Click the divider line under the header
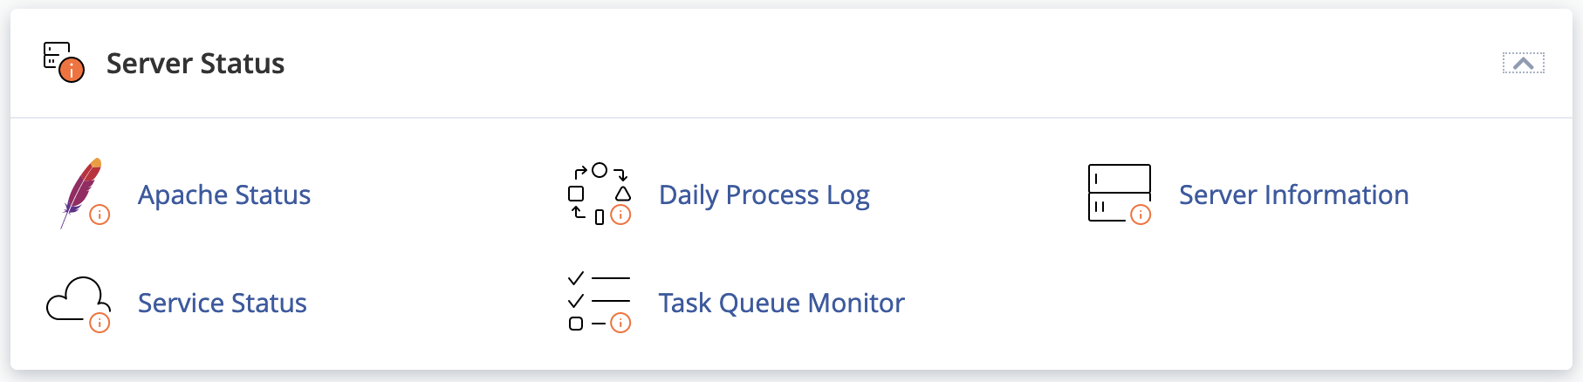Viewport: 1583px width, 382px height. click(x=791, y=118)
